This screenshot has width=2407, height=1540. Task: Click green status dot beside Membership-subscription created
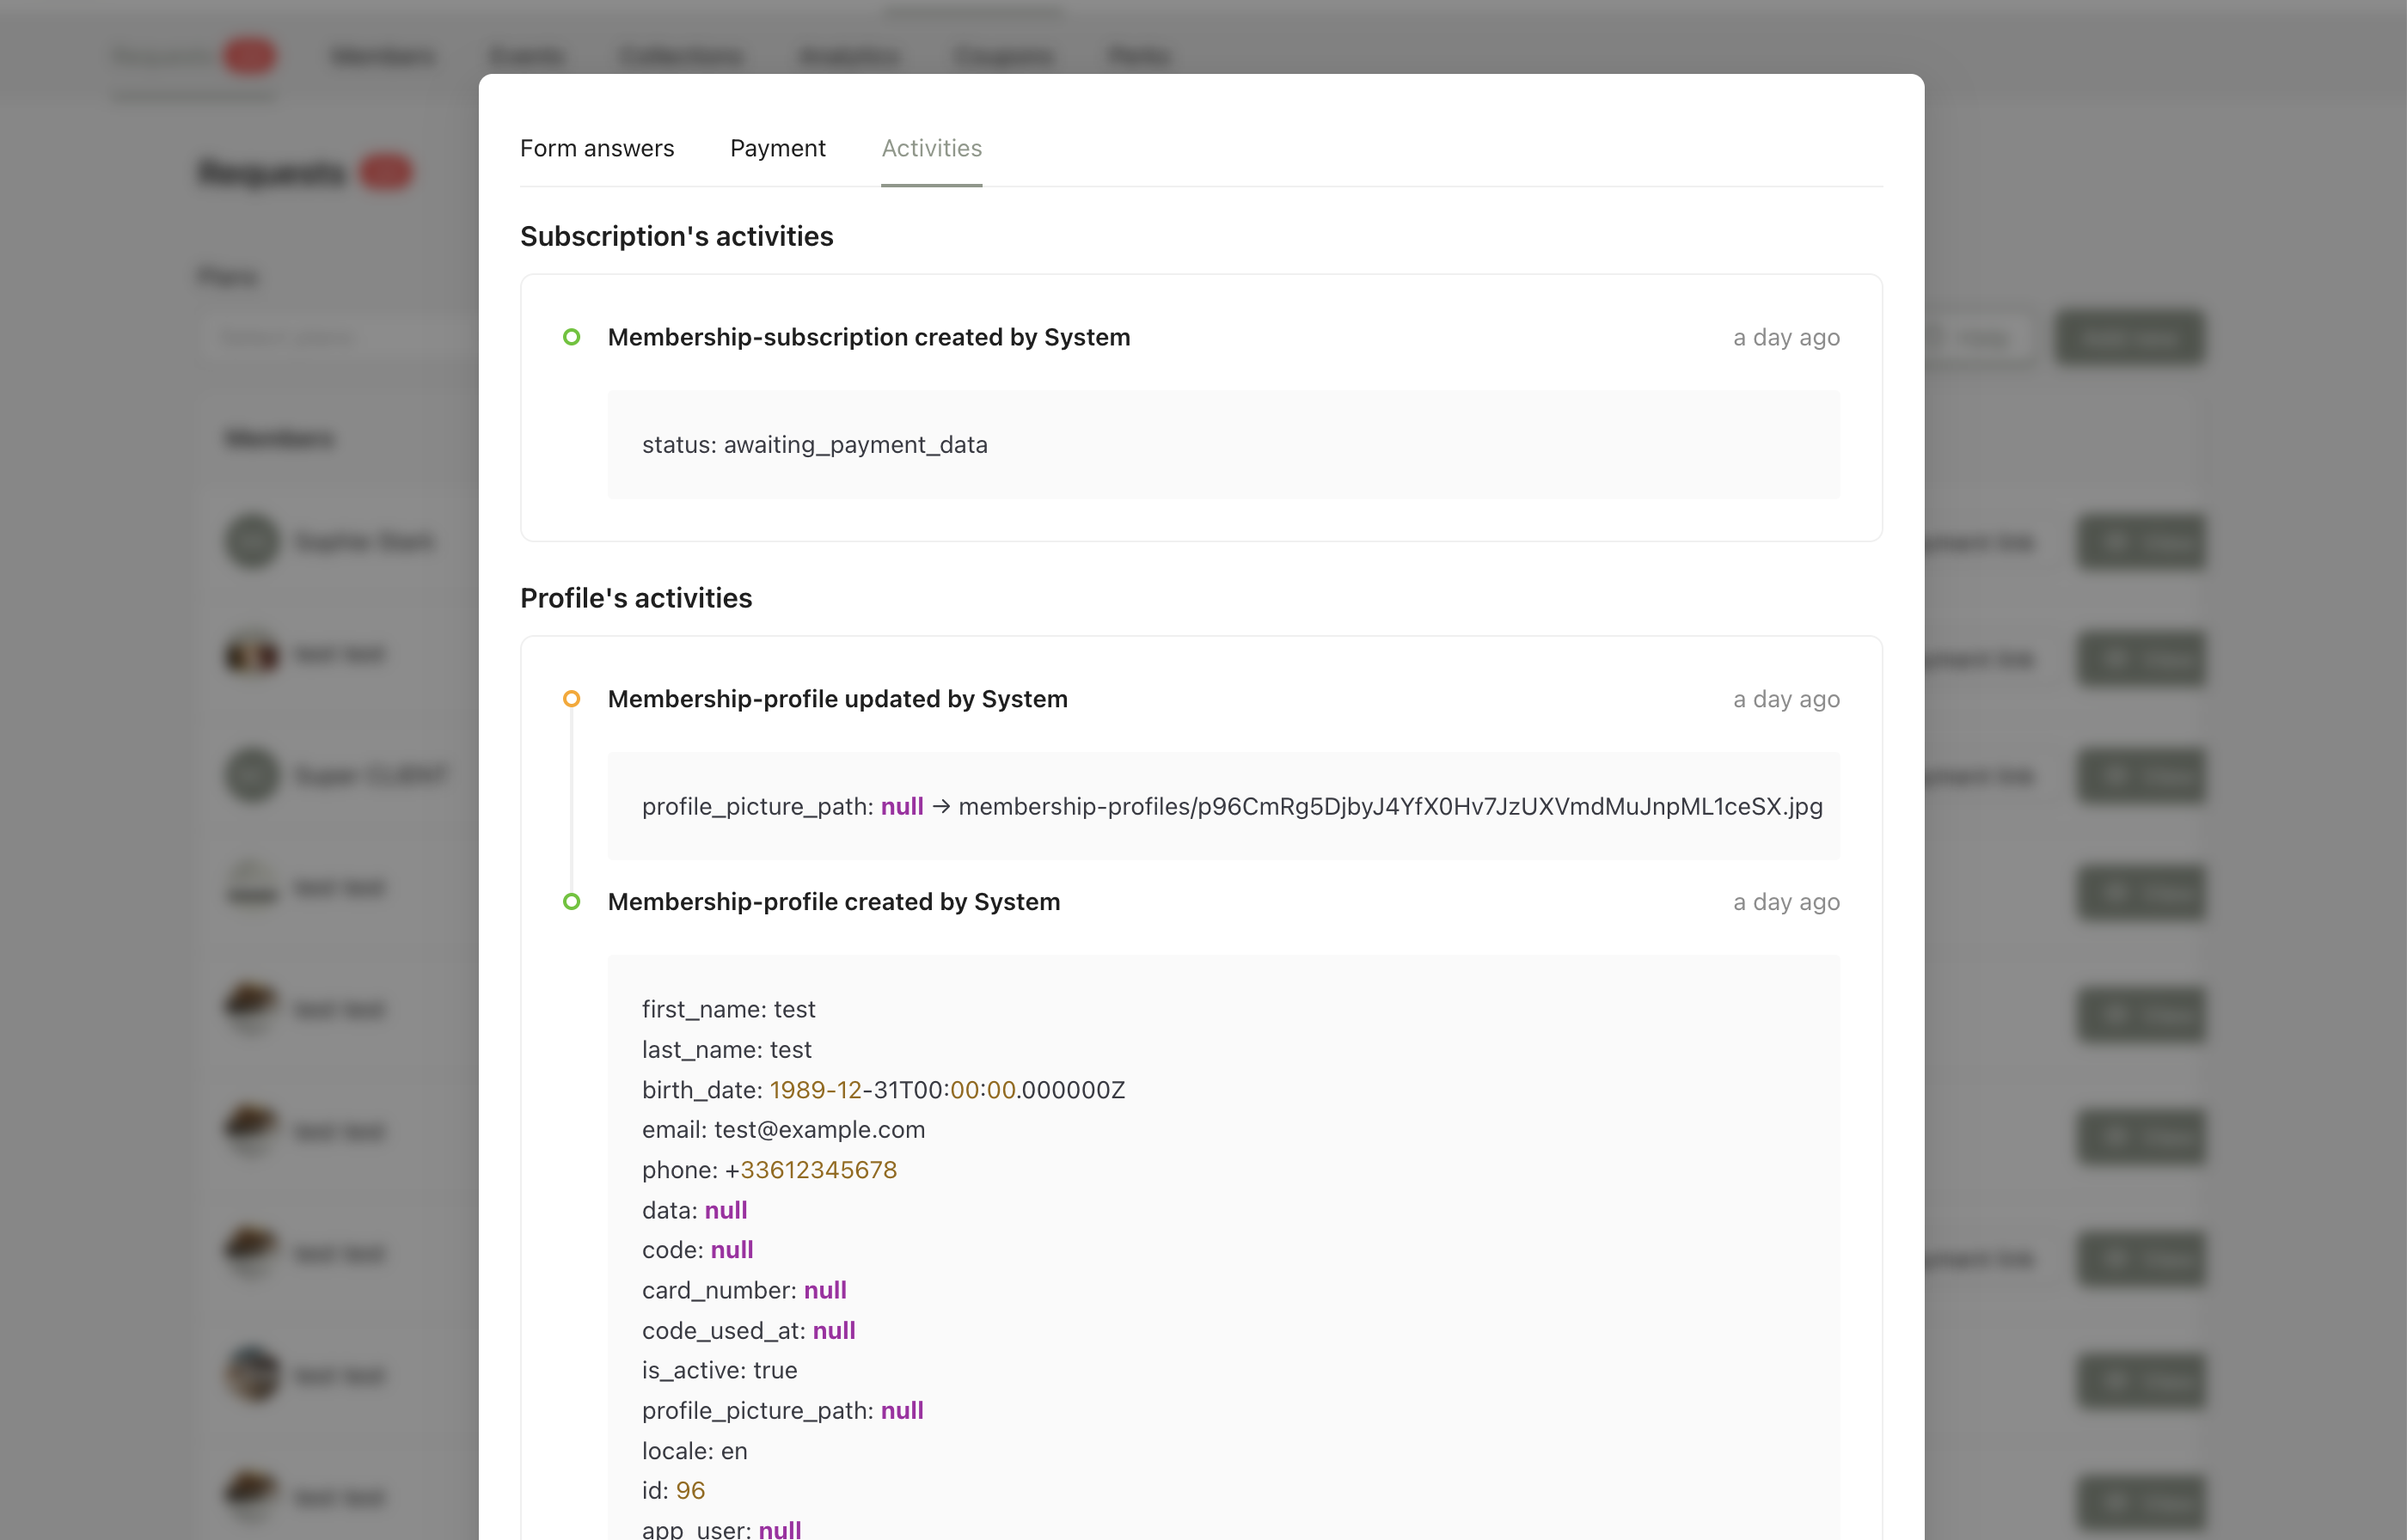pyautogui.click(x=571, y=337)
